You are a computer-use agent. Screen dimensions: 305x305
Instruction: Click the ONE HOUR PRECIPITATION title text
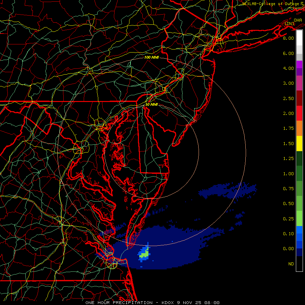pyautogui.click(x=119, y=303)
